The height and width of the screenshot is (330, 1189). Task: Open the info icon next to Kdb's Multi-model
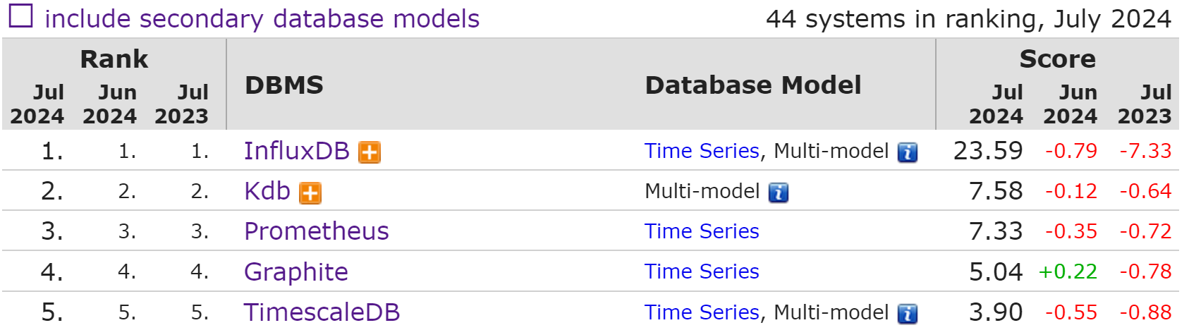pyautogui.click(x=779, y=192)
